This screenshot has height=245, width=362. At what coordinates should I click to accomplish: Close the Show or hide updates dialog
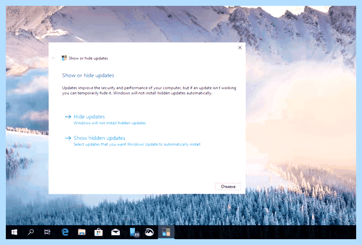(x=240, y=48)
